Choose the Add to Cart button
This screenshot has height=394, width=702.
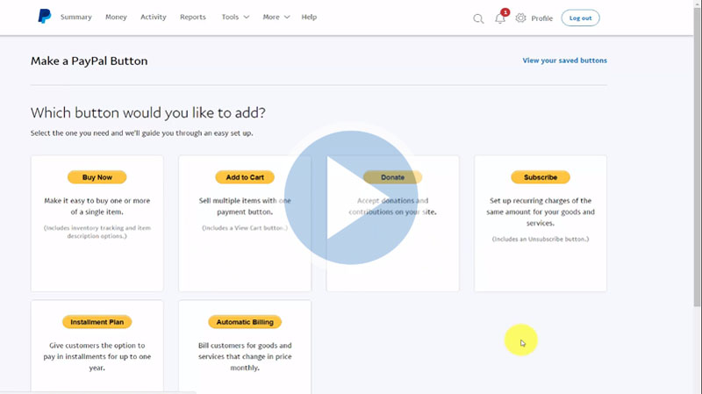245,177
